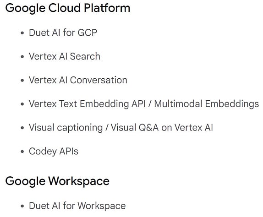Viewport: 263px width, 217px height.
Task: Click the bullet beside Duet AI for Workspace
Action: coord(22,206)
